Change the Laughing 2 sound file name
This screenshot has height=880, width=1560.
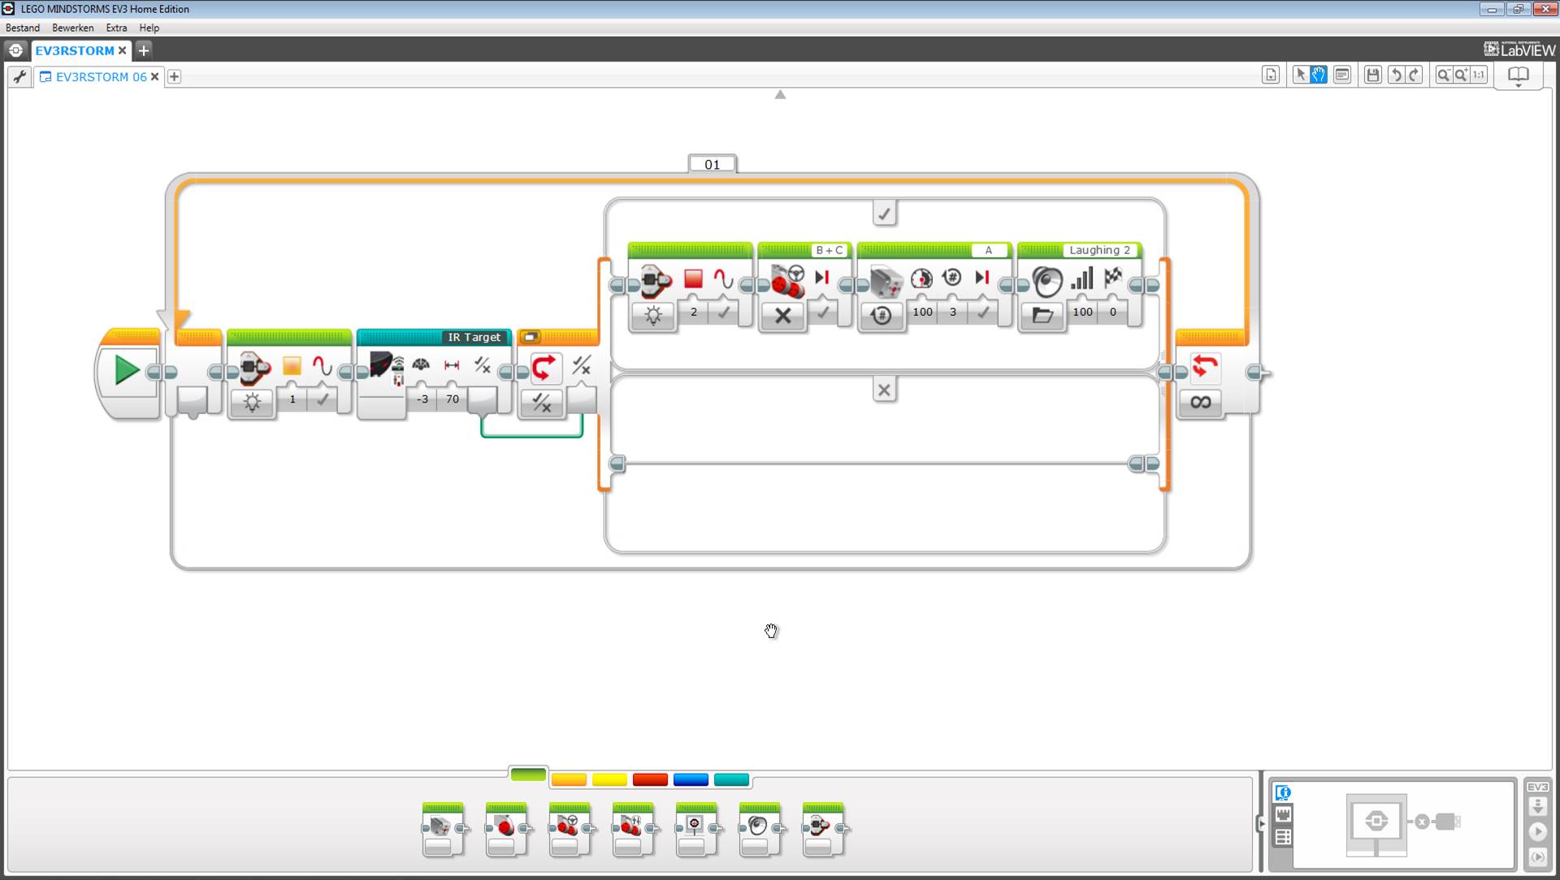pyautogui.click(x=1100, y=250)
